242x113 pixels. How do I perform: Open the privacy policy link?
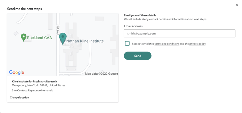(x=197, y=44)
